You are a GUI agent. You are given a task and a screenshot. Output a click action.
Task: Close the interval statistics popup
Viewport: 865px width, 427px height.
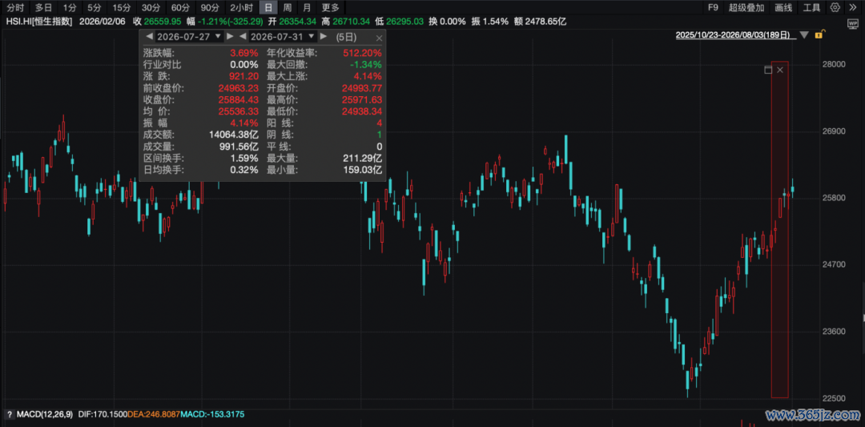[379, 38]
